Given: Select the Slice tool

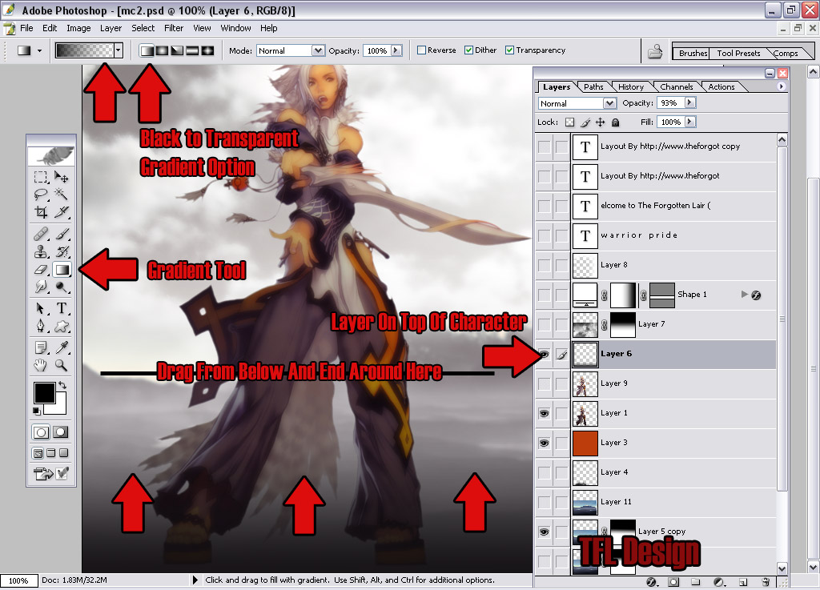Looking at the screenshot, I should click(x=61, y=211).
